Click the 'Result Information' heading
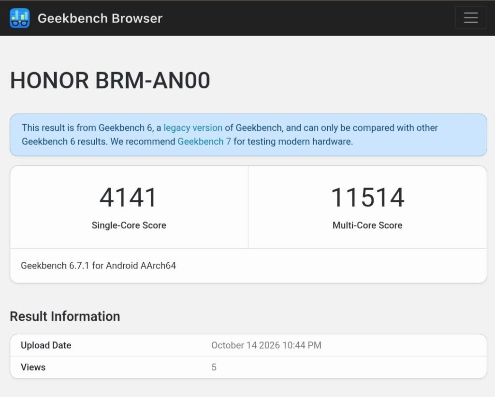Screen dimensions: 495x397 (x=65, y=316)
